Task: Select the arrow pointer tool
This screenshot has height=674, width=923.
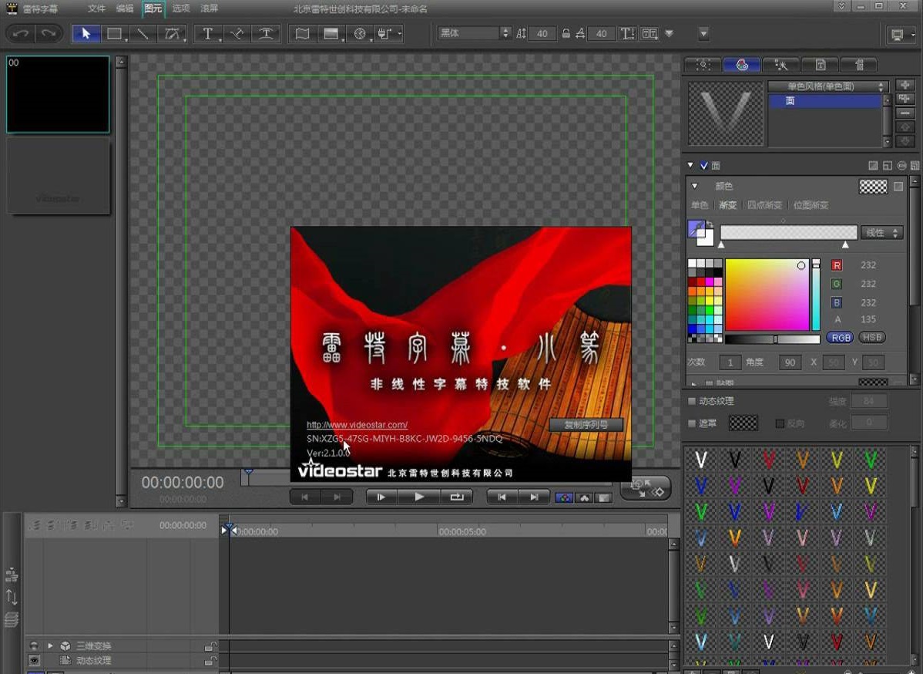Action: [86, 34]
